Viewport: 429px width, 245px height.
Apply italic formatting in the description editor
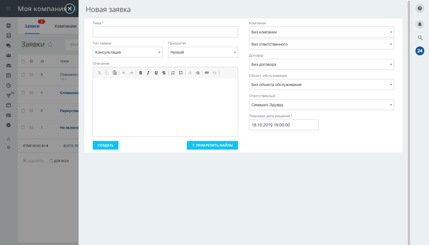point(148,72)
